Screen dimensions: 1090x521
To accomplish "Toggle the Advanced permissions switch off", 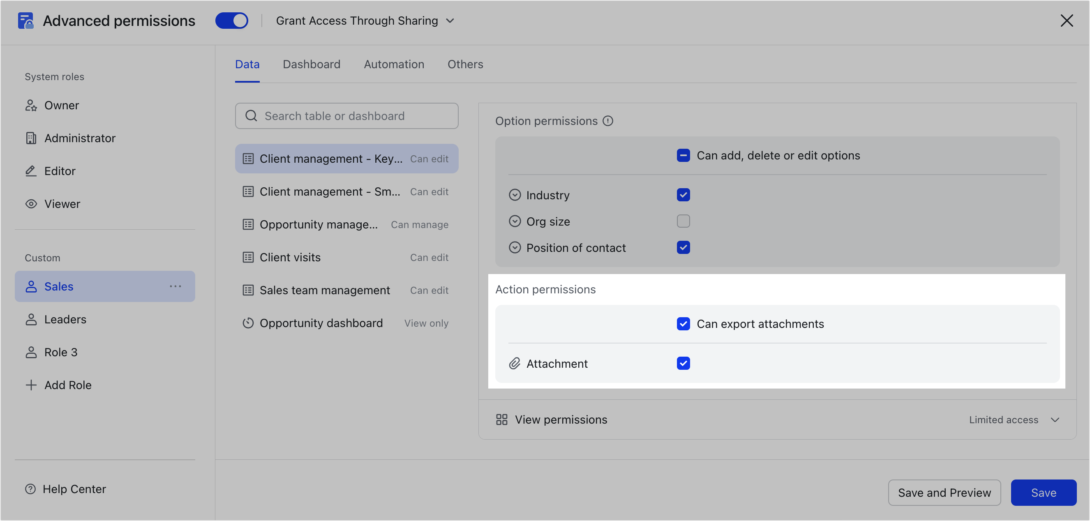I will 232,21.
